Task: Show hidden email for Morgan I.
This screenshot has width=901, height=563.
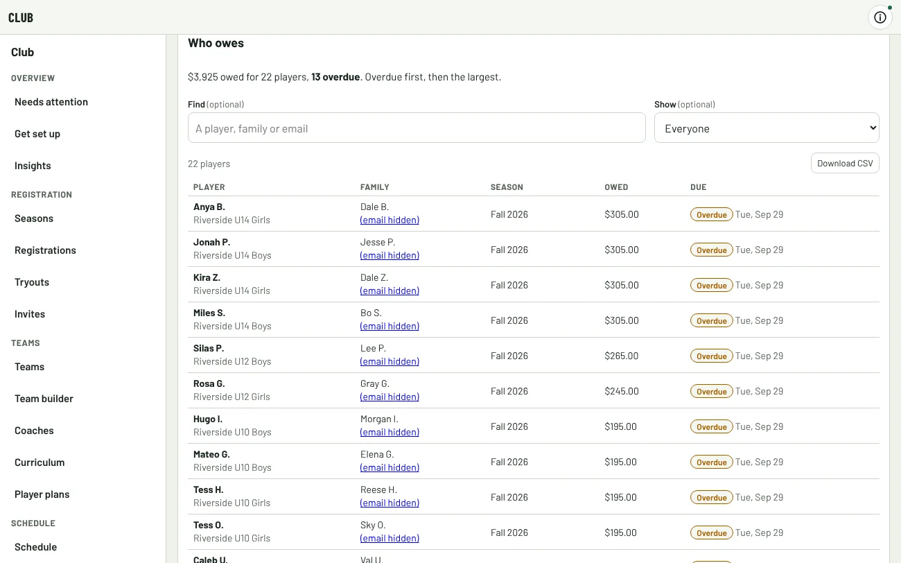Action: click(390, 432)
